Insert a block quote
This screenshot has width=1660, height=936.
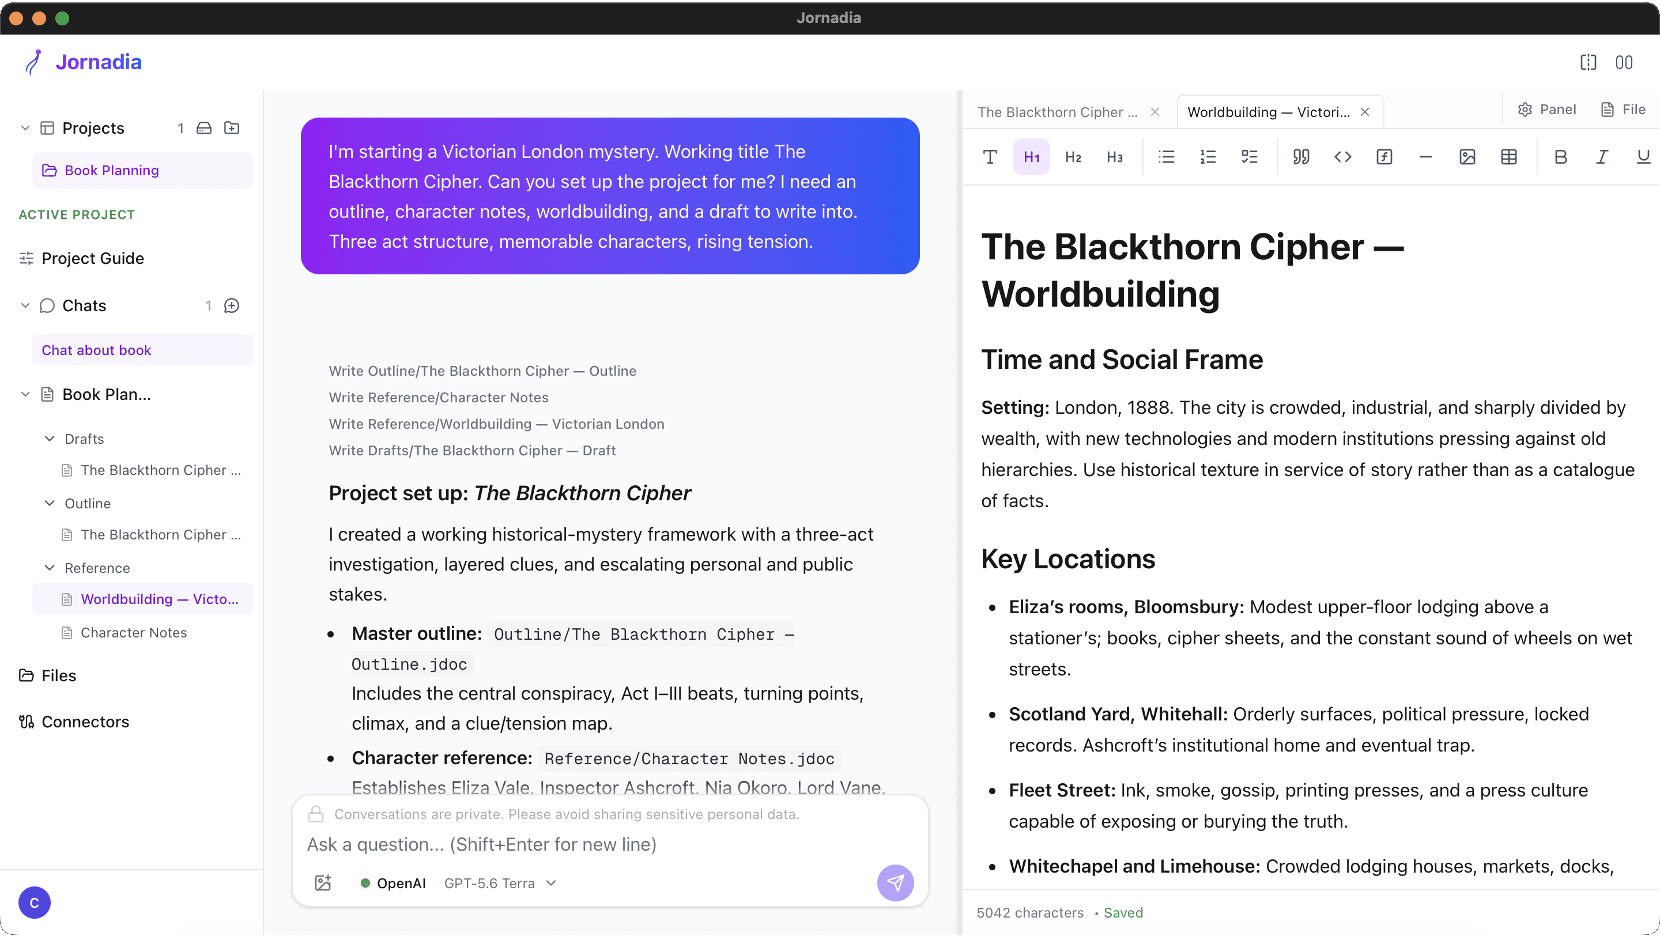click(x=1301, y=157)
